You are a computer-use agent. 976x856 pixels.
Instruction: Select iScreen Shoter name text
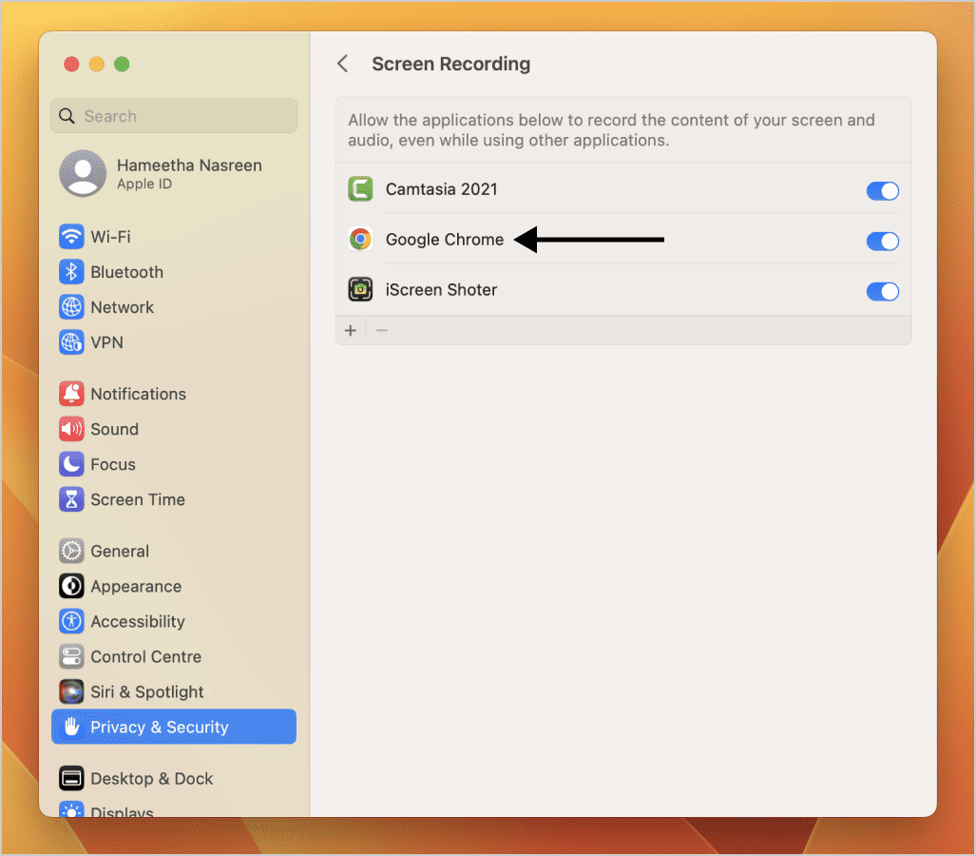coord(441,290)
